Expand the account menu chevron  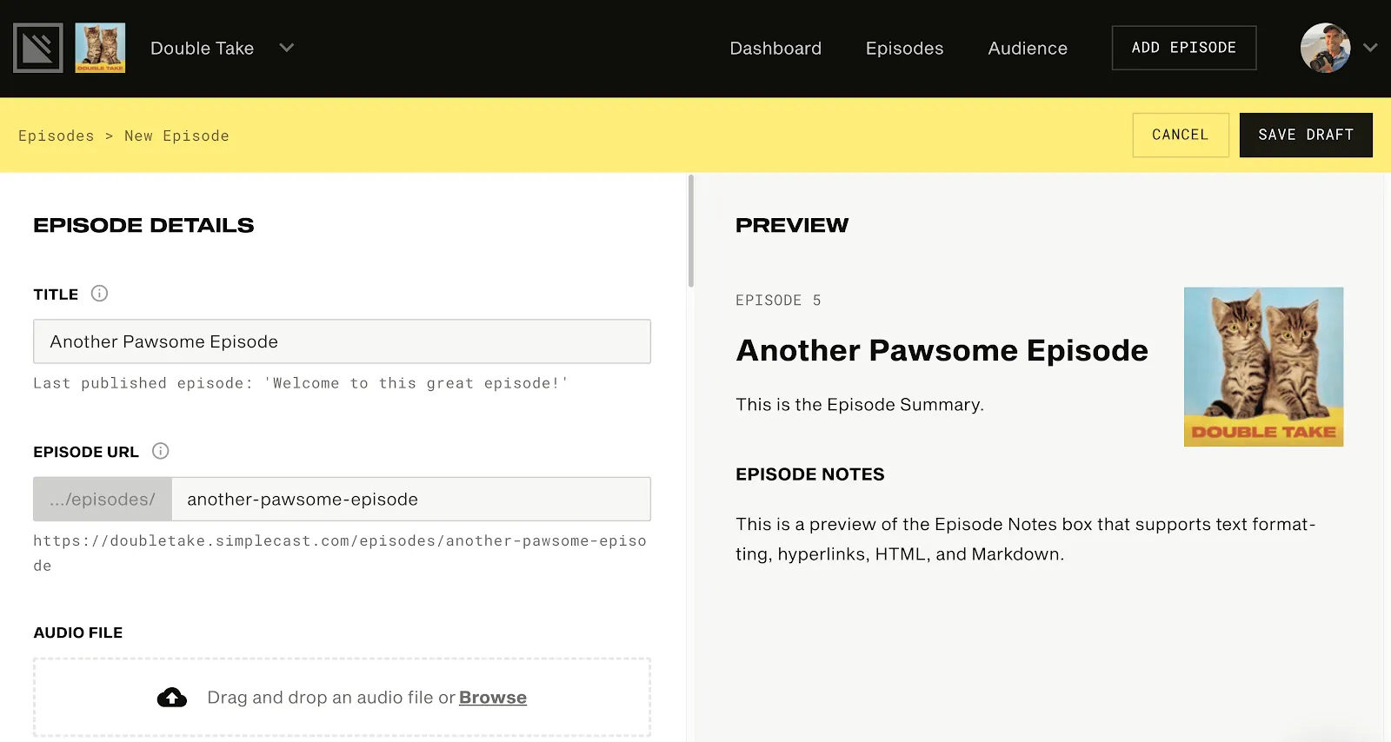tap(1370, 48)
